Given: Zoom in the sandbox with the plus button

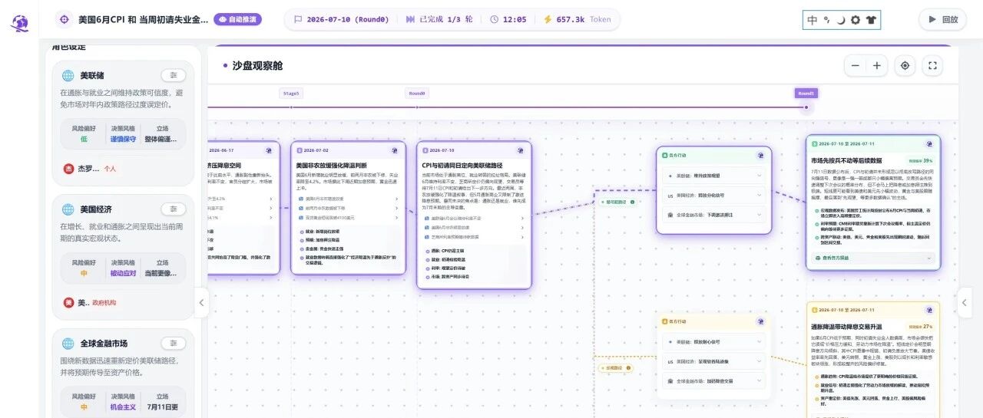Looking at the screenshot, I should point(876,66).
